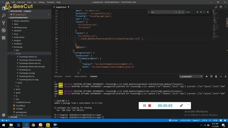Open Gruntfile.js in explorer
The height and width of the screenshot is (128, 228).
pyautogui.click(x=20, y=106)
